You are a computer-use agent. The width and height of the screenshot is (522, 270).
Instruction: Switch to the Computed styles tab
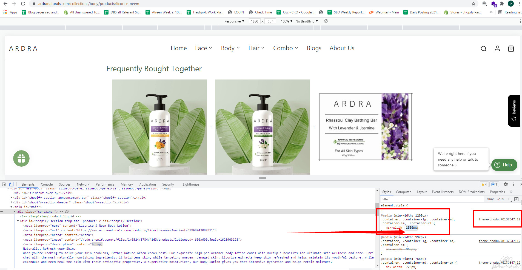[x=404, y=192]
